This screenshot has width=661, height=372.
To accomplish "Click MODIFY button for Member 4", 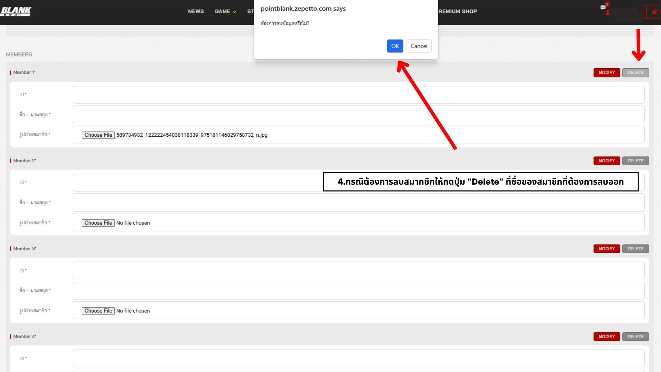I will (606, 336).
